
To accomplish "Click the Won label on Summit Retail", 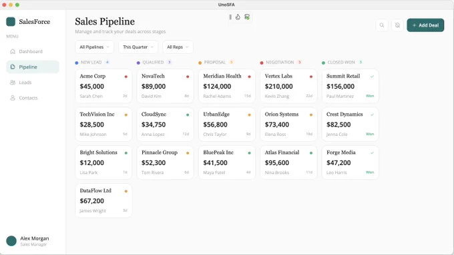I will (x=370, y=96).
